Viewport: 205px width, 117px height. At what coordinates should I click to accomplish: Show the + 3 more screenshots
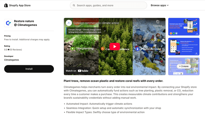point(184,66)
